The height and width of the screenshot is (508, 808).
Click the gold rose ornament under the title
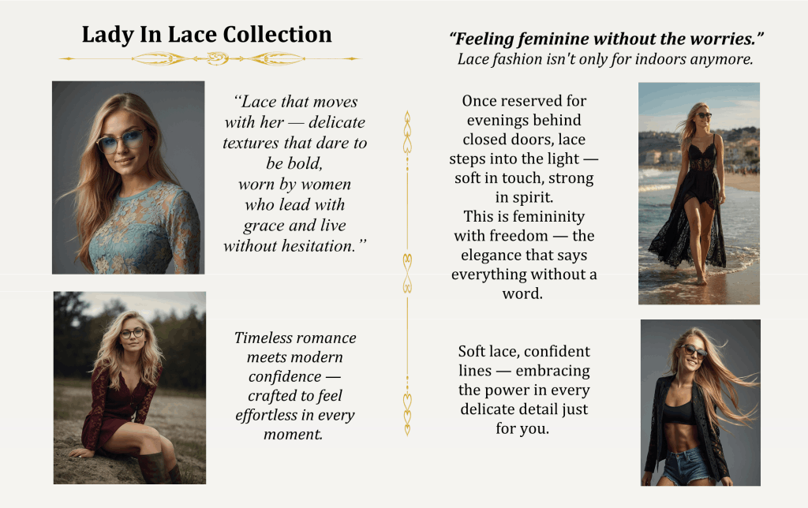[215, 58]
